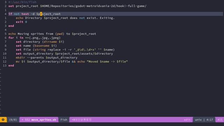Click the Fish major mode indicator
The width and height of the screenshot is (224, 126).
point(64,120)
